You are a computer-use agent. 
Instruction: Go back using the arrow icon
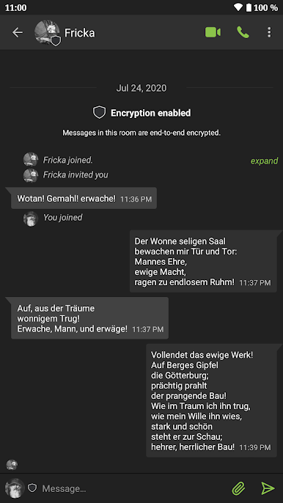tap(18, 32)
